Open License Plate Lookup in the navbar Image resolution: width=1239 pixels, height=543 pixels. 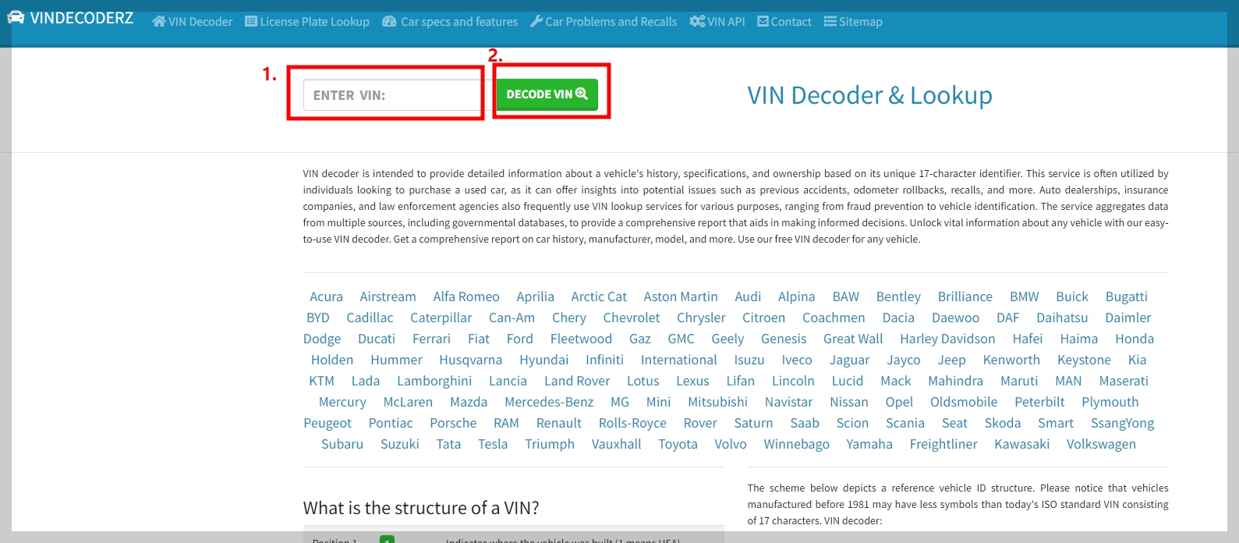pos(307,22)
